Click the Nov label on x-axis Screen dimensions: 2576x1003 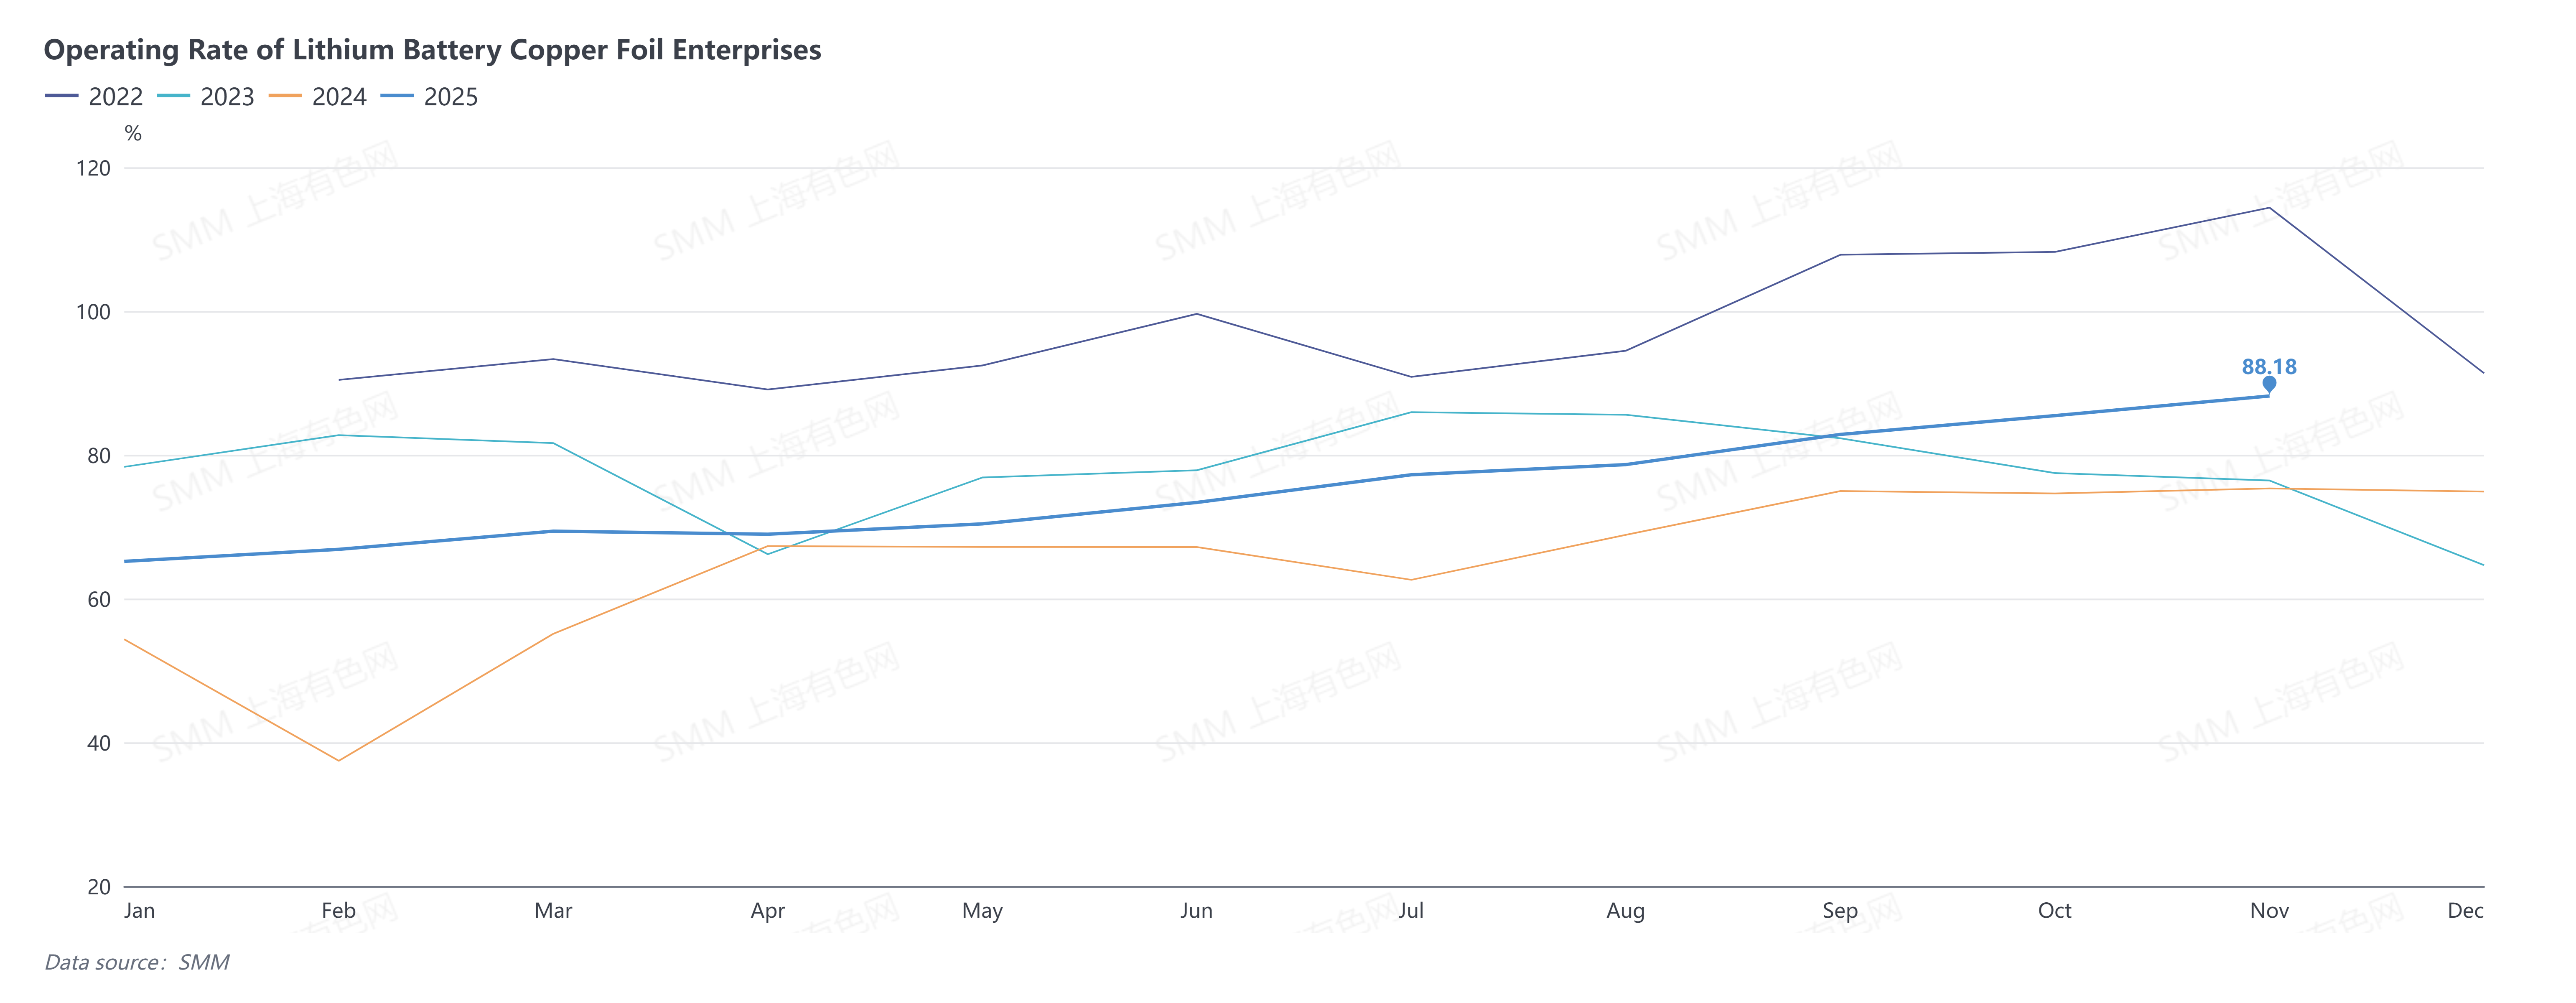coord(2269,910)
